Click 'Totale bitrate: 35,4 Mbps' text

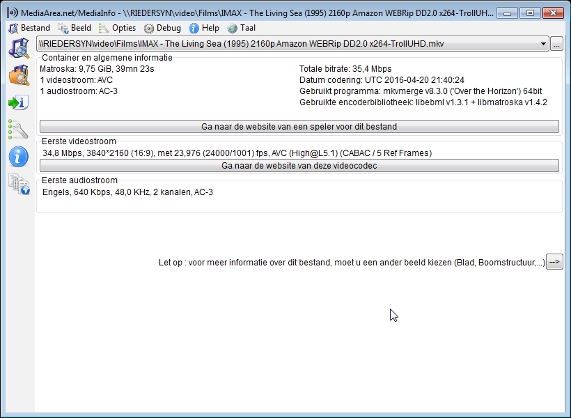pos(345,69)
